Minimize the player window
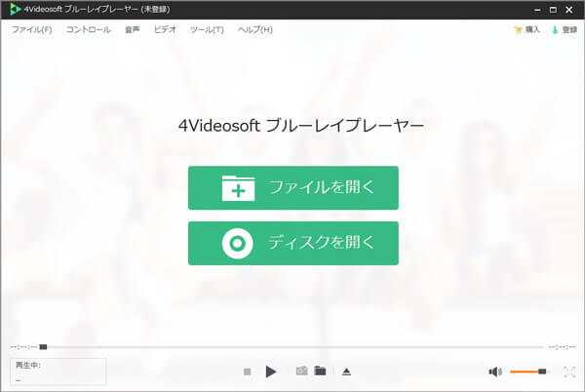The height and width of the screenshot is (392, 585). point(537,10)
